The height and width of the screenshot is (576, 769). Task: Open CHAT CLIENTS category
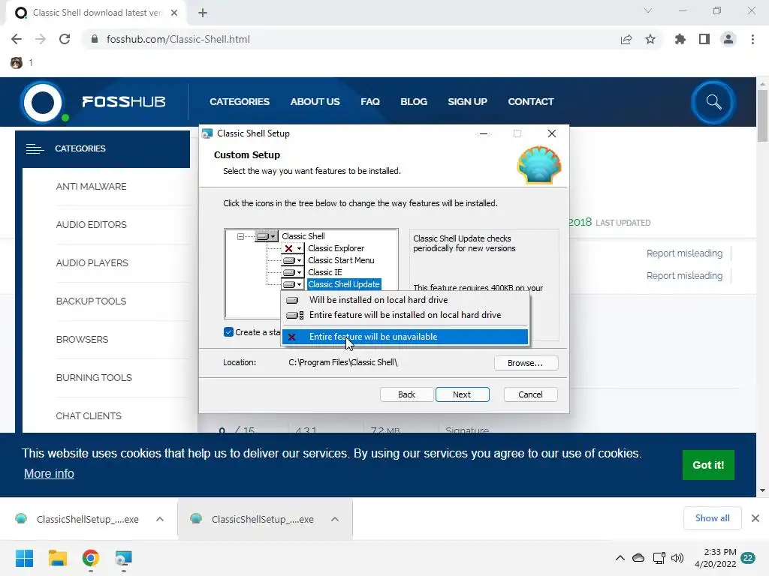click(x=89, y=415)
